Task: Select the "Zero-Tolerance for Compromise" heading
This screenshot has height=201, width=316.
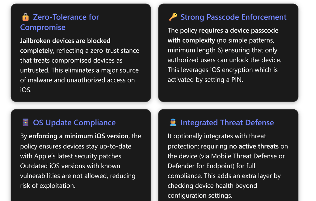Action: (x=60, y=22)
